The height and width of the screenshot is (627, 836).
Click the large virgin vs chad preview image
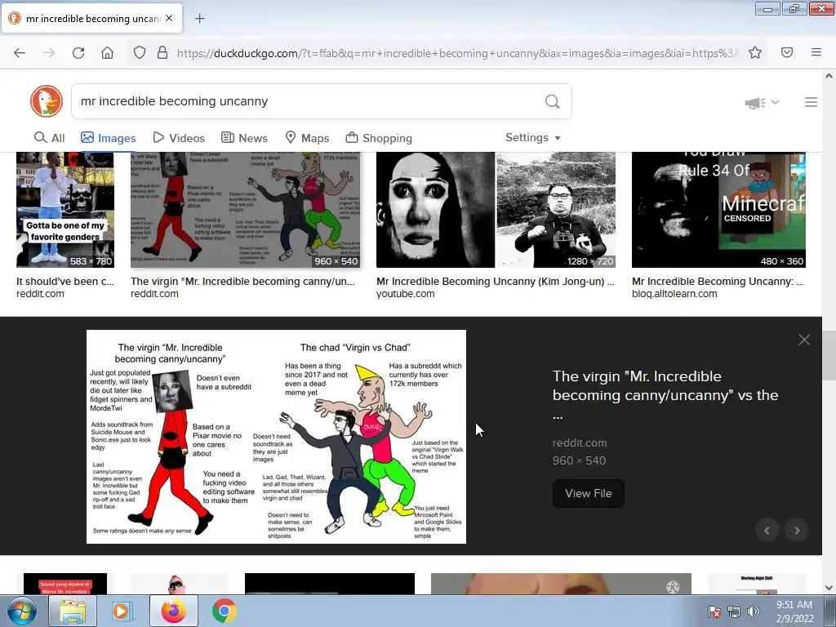click(x=276, y=437)
